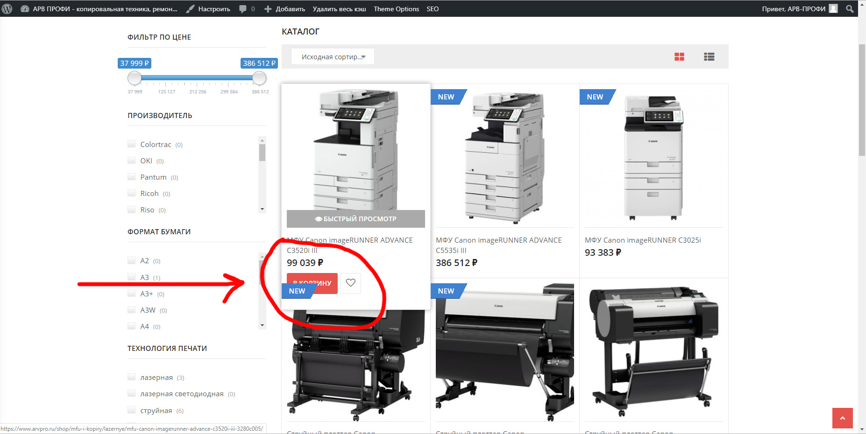Check the Ricoh manufacturer filter
This screenshot has height=434, width=866.
click(132, 193)
